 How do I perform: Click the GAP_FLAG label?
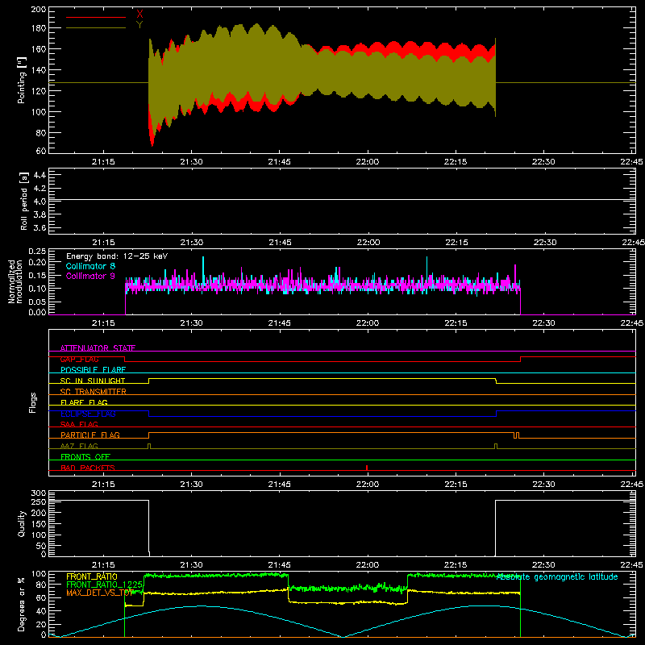(x=79, y=359)
